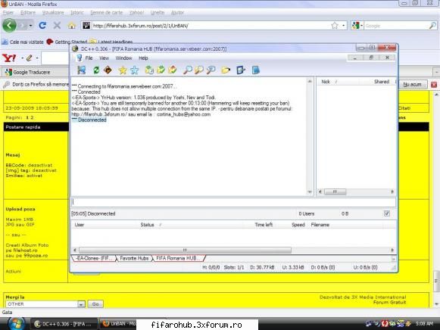Screen dimensions: 440x330
Task: Click the DC++ menu bar application icon
Action: coord(79,58)
